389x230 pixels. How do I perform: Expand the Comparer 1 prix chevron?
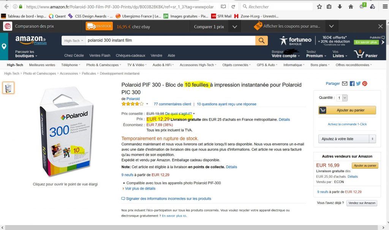click(x=235, y=27)
